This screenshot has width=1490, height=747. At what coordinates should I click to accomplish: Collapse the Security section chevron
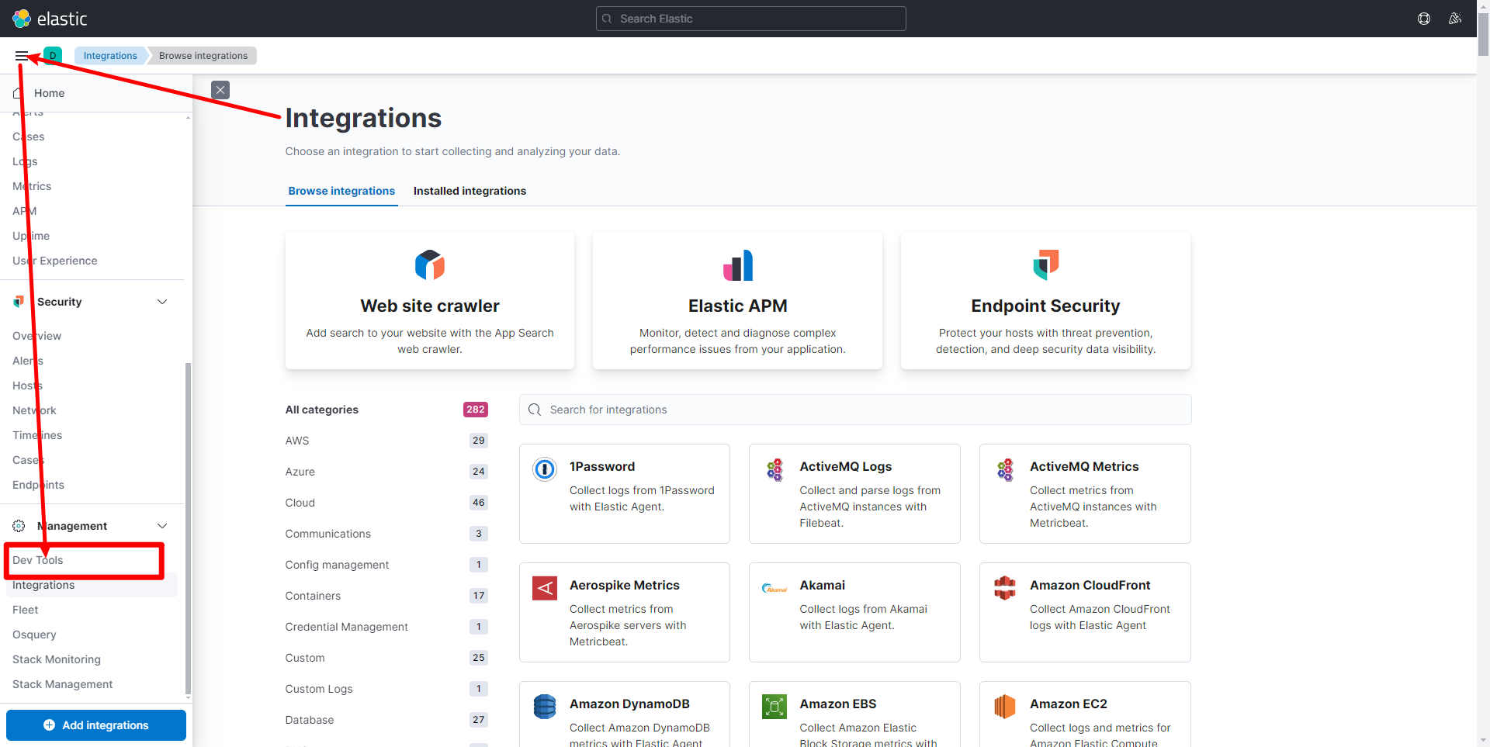162,302
